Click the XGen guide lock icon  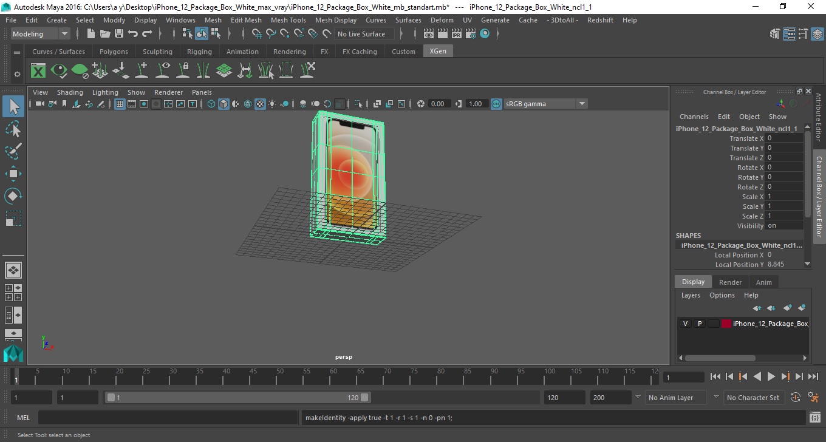coord(183,71)
